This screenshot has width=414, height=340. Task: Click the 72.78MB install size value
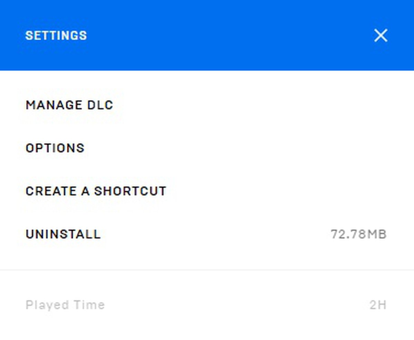(x=358, y=234)
